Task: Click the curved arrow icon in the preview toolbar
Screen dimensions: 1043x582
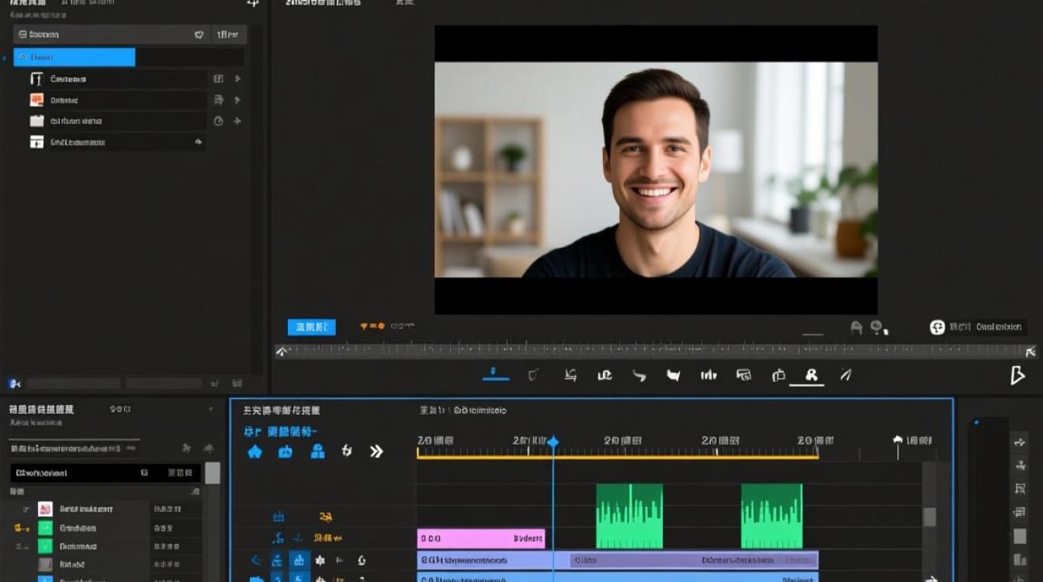Action: pos(639,376)
